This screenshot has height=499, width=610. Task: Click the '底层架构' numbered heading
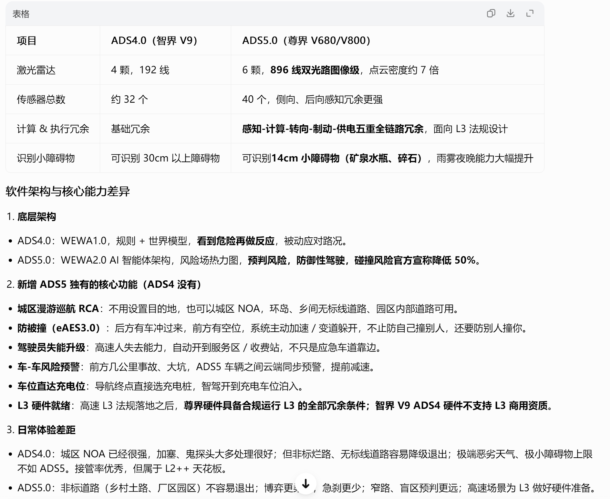37,217
